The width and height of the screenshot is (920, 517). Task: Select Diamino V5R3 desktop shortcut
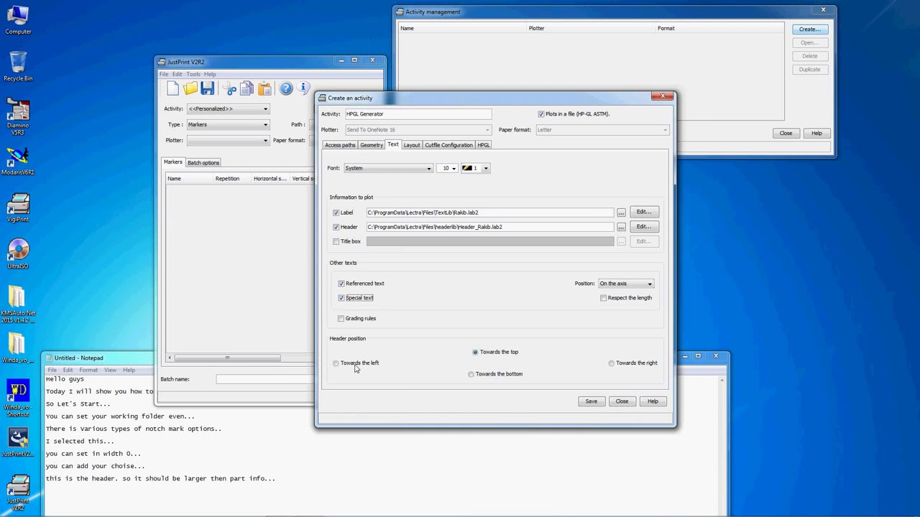pos(18,116)
